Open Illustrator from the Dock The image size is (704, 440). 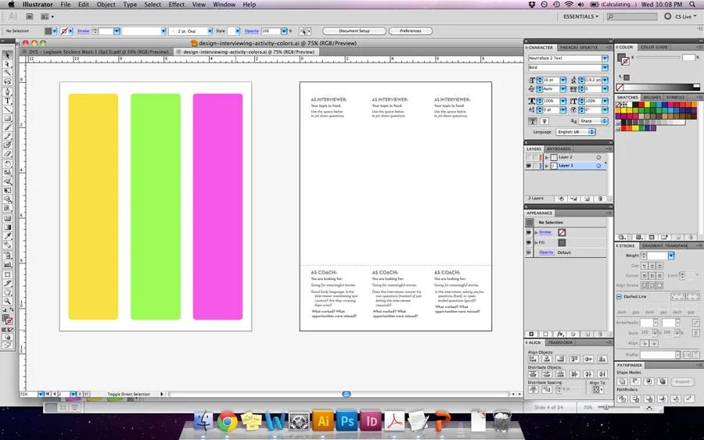point(323,420)
